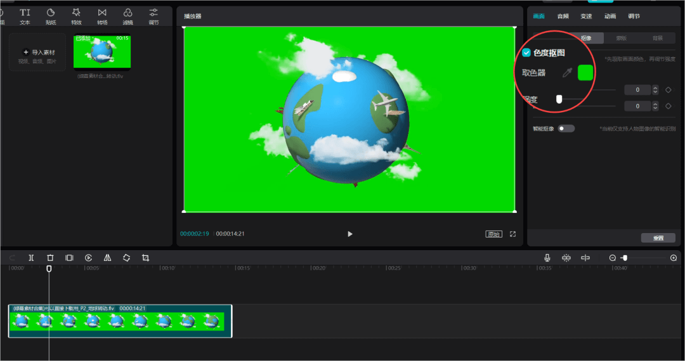Click the 00:10 mark on timeline ruler
The image size is (685, 361).
[x=167, y=268]
